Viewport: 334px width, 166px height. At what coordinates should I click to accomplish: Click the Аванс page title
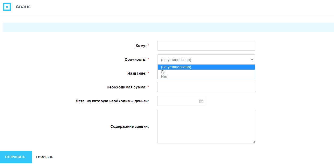coord(23,7)
